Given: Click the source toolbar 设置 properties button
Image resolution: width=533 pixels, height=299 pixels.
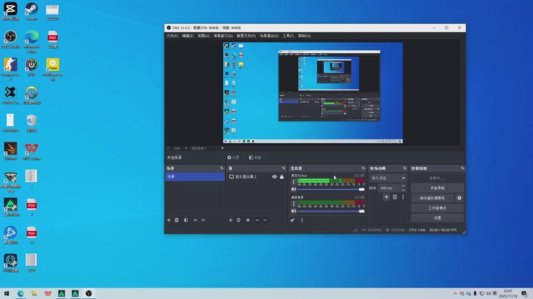Looking at the screenshot, I should [233, 157].
